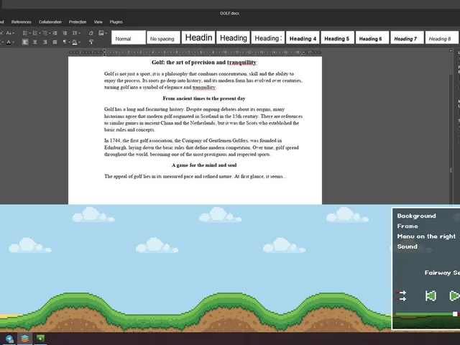Open the bullets style dropdown arrow
This screenshot has height=345, width=460.
[29, 33]
